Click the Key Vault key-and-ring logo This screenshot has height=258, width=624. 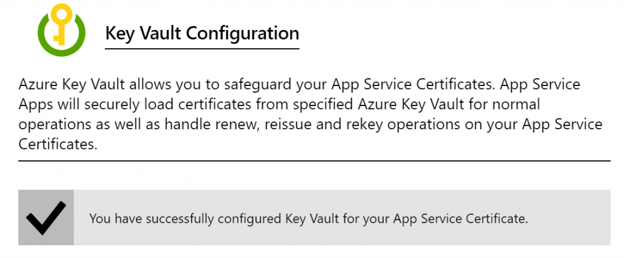pyautogui.click(x=62, y=29)
